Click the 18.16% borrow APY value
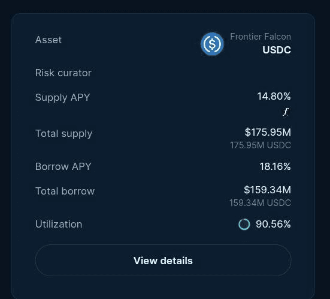The height and width of the screenshot is (299, 330). [x=275, y=166]
